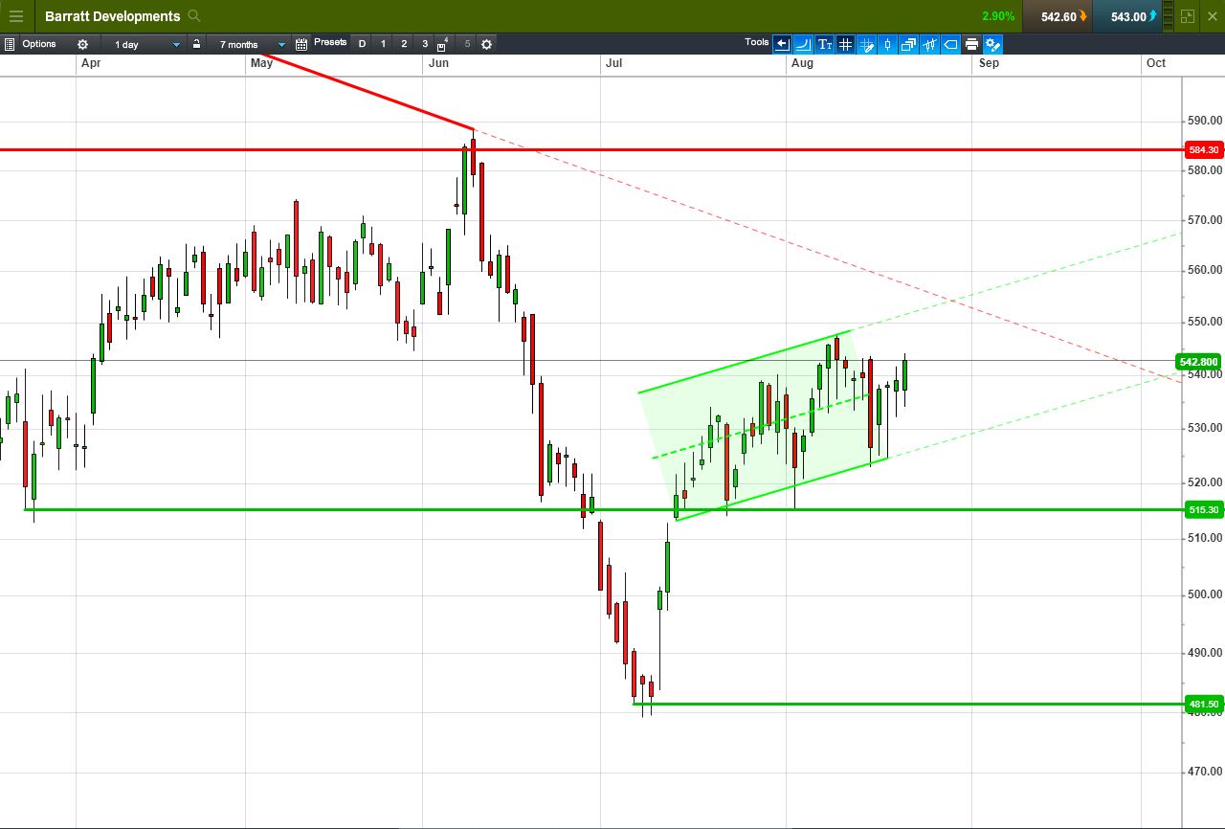The height and width of the screenshot is (829, 1225).
Task: Search for an instrument via magnifier icon
Action: click(x=194, y=16)
